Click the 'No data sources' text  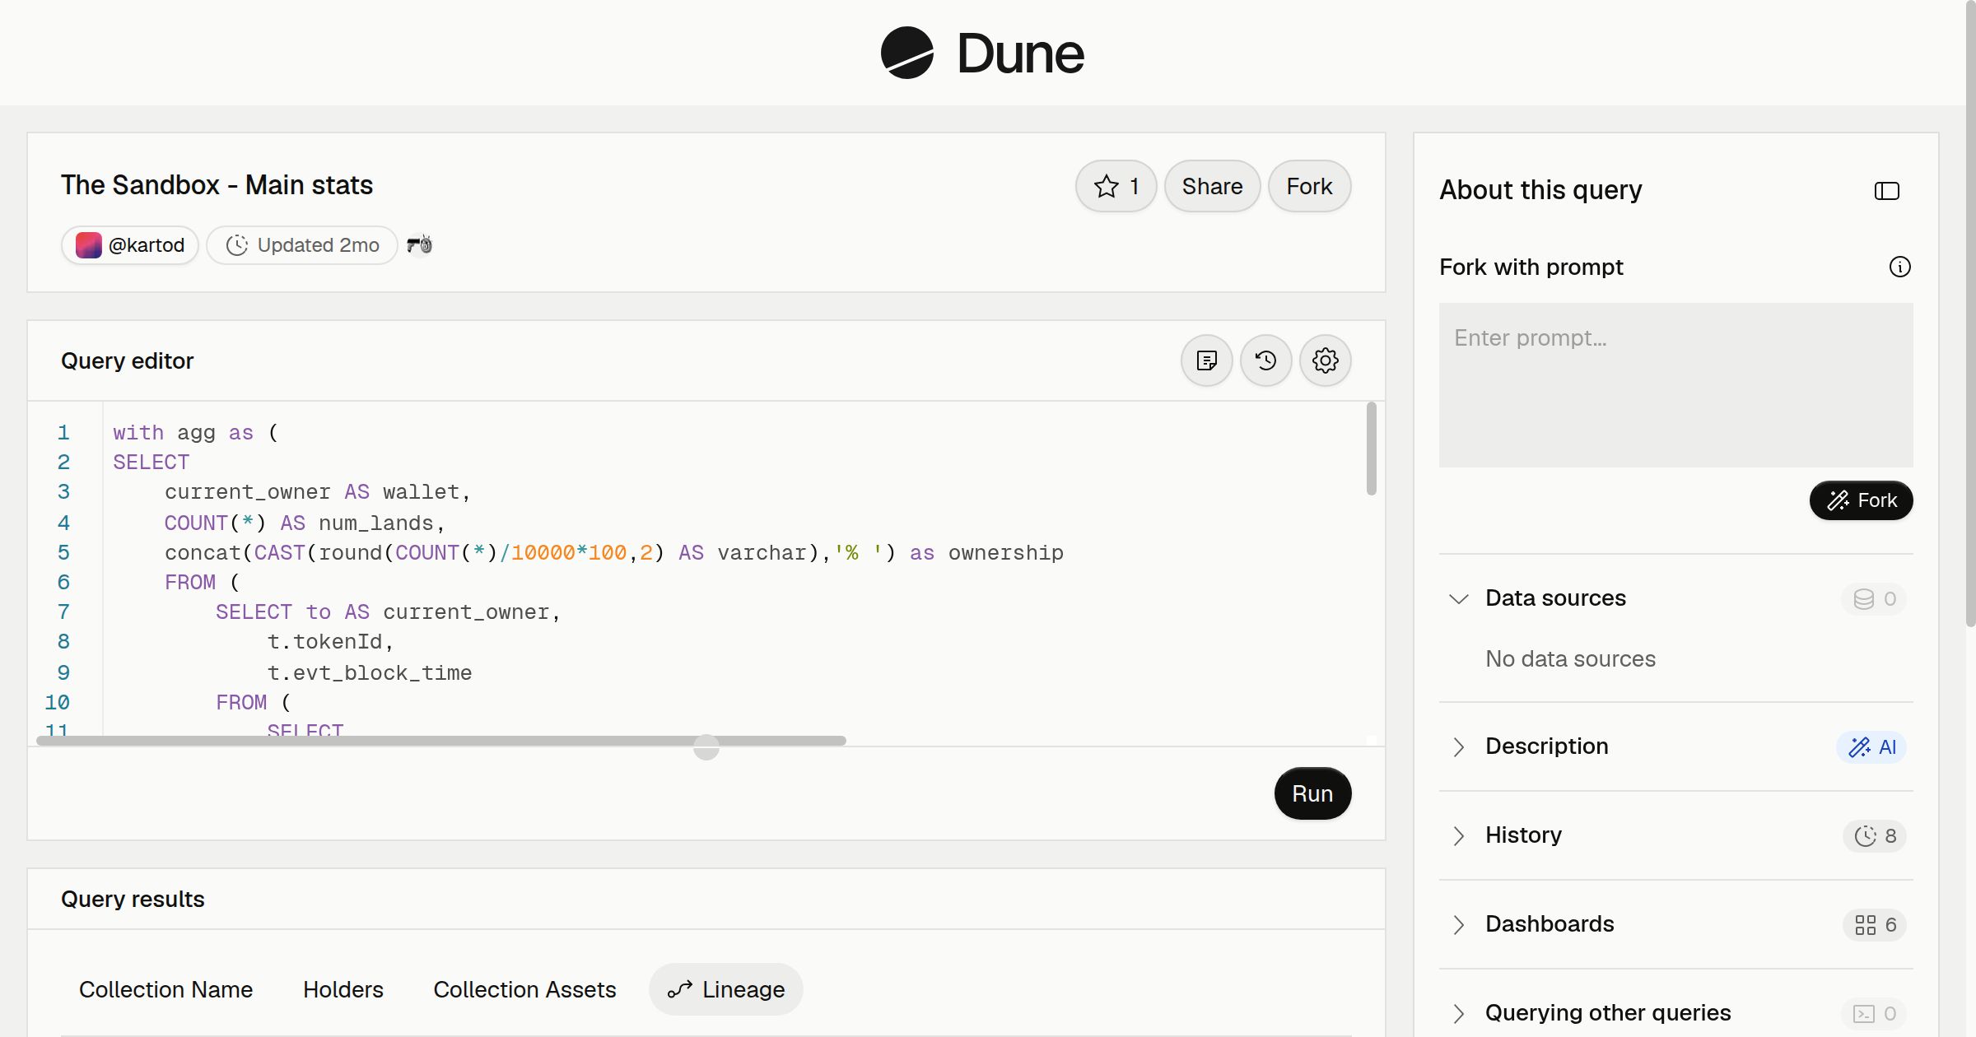1570,659
